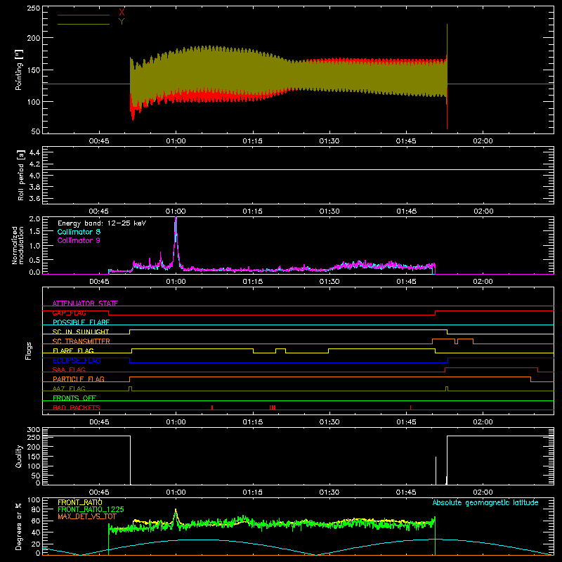Select the green 'FRONT_RATIO_1225' legend entry
The height and width of the screenshot is (562, 562).
coord(91,509)
